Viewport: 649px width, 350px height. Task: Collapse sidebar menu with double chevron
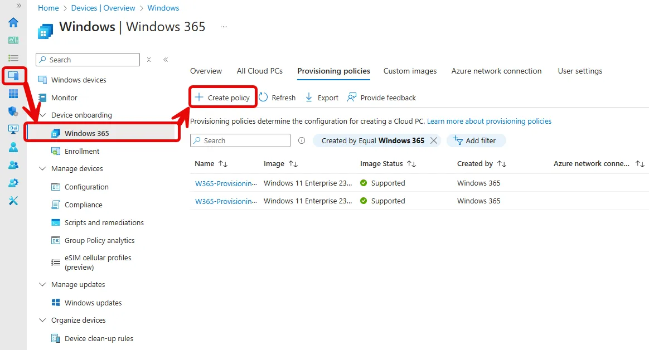[166, 60]
